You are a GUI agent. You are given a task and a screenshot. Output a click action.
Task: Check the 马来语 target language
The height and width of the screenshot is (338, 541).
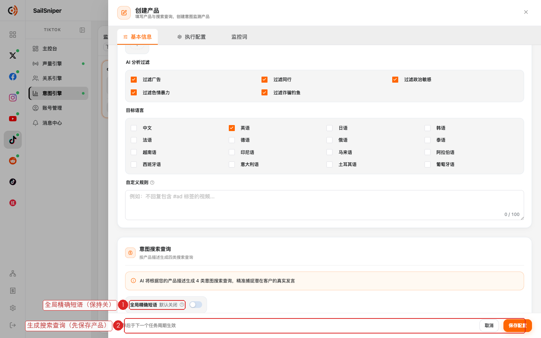point(329,152)
